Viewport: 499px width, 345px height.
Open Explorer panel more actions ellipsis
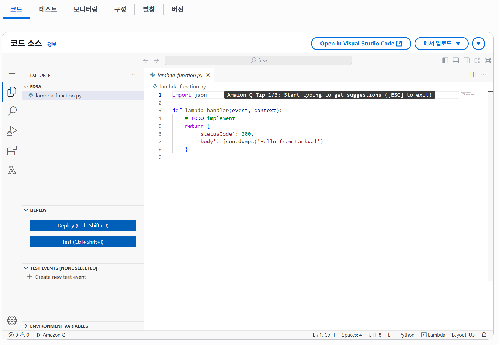click(135, 75)
